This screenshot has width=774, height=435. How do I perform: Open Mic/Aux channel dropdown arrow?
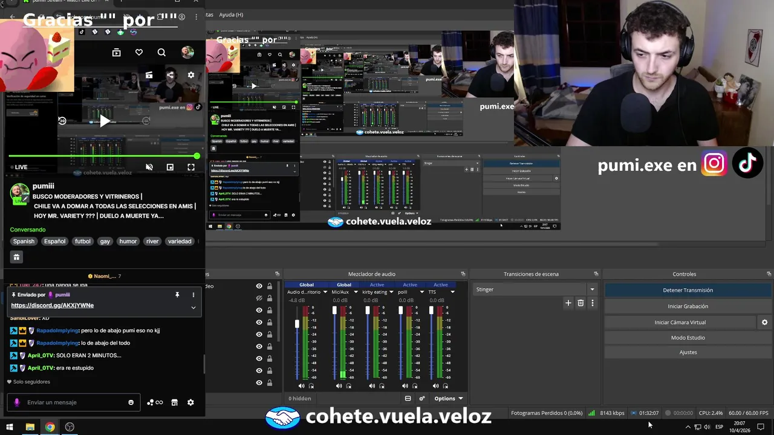point(356,292)
